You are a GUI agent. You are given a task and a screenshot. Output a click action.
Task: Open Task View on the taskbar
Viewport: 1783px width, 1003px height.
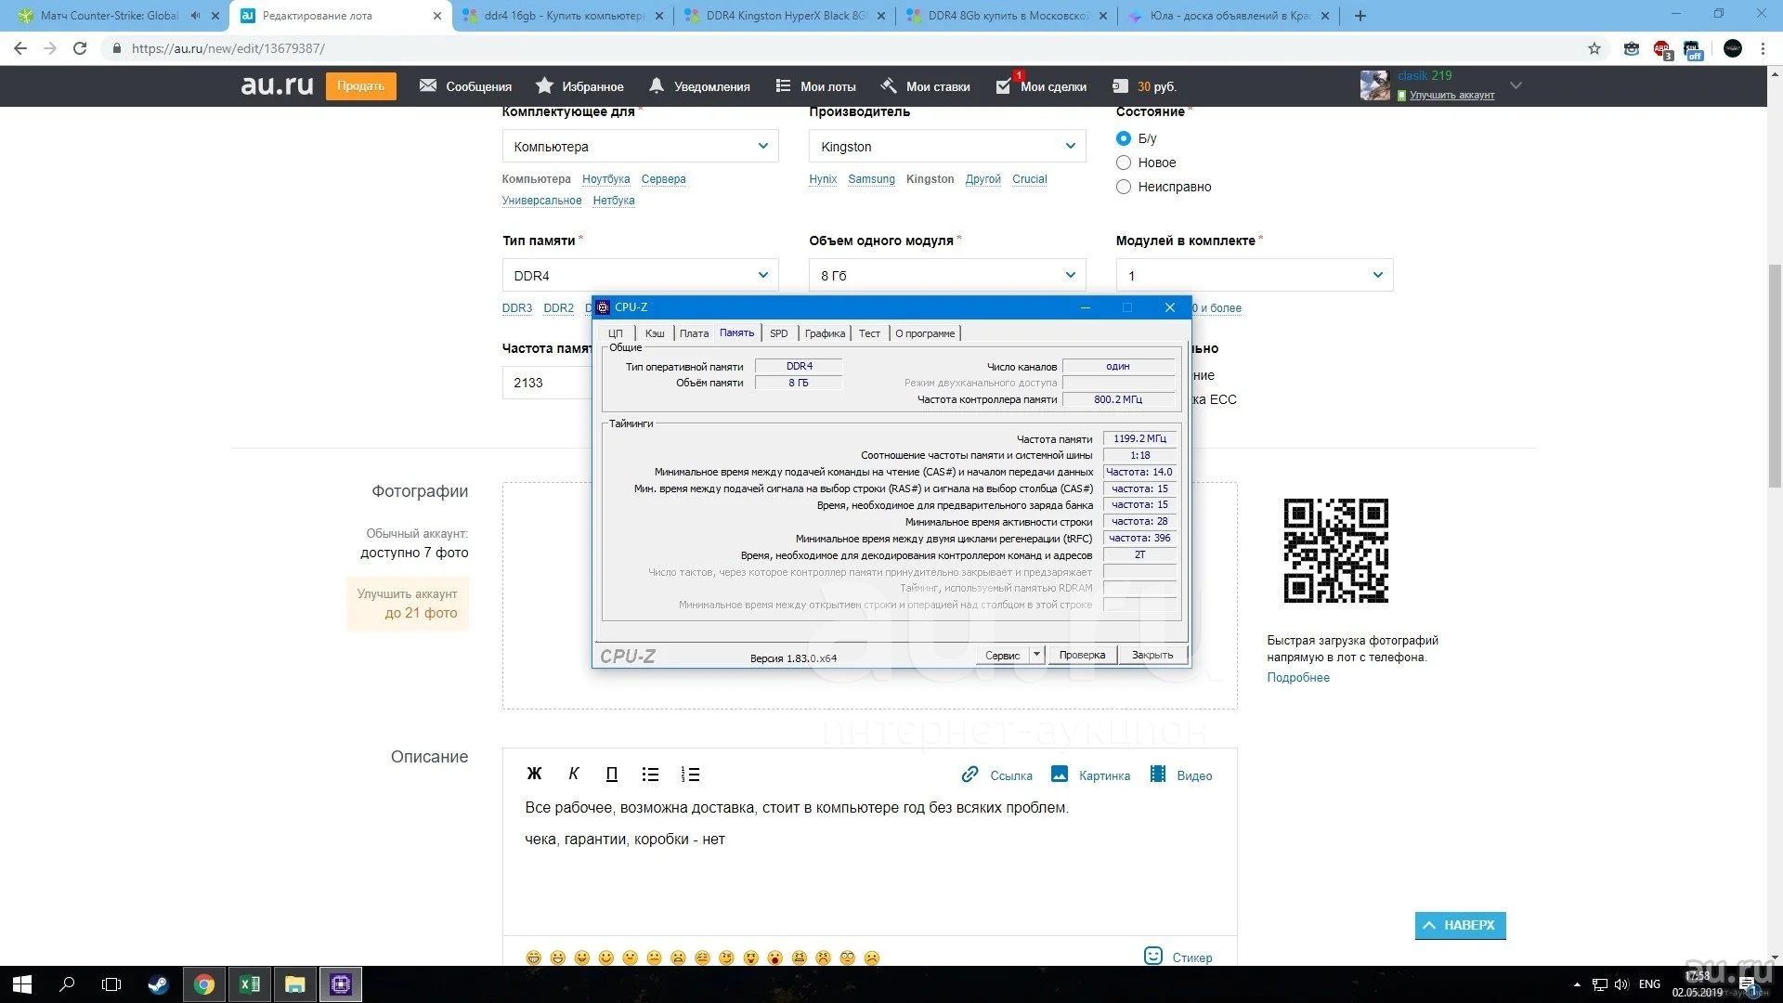[111, 984]
